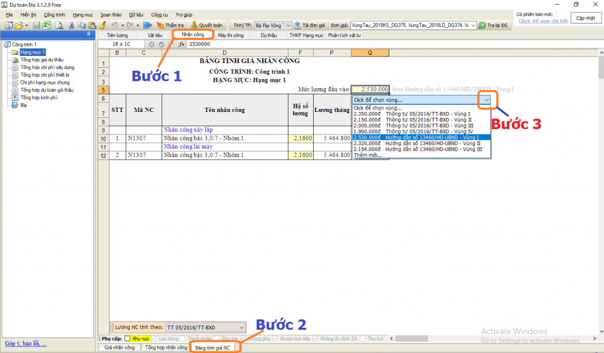
Task: Open the Tỉnh/TP province dropdown
Action: [287, 25]
